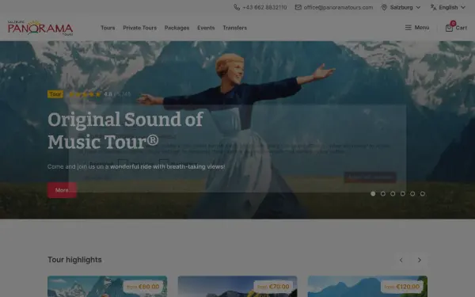Open the hamburger Menu icon
Screen dimensions: 475x297
point(408,28)
